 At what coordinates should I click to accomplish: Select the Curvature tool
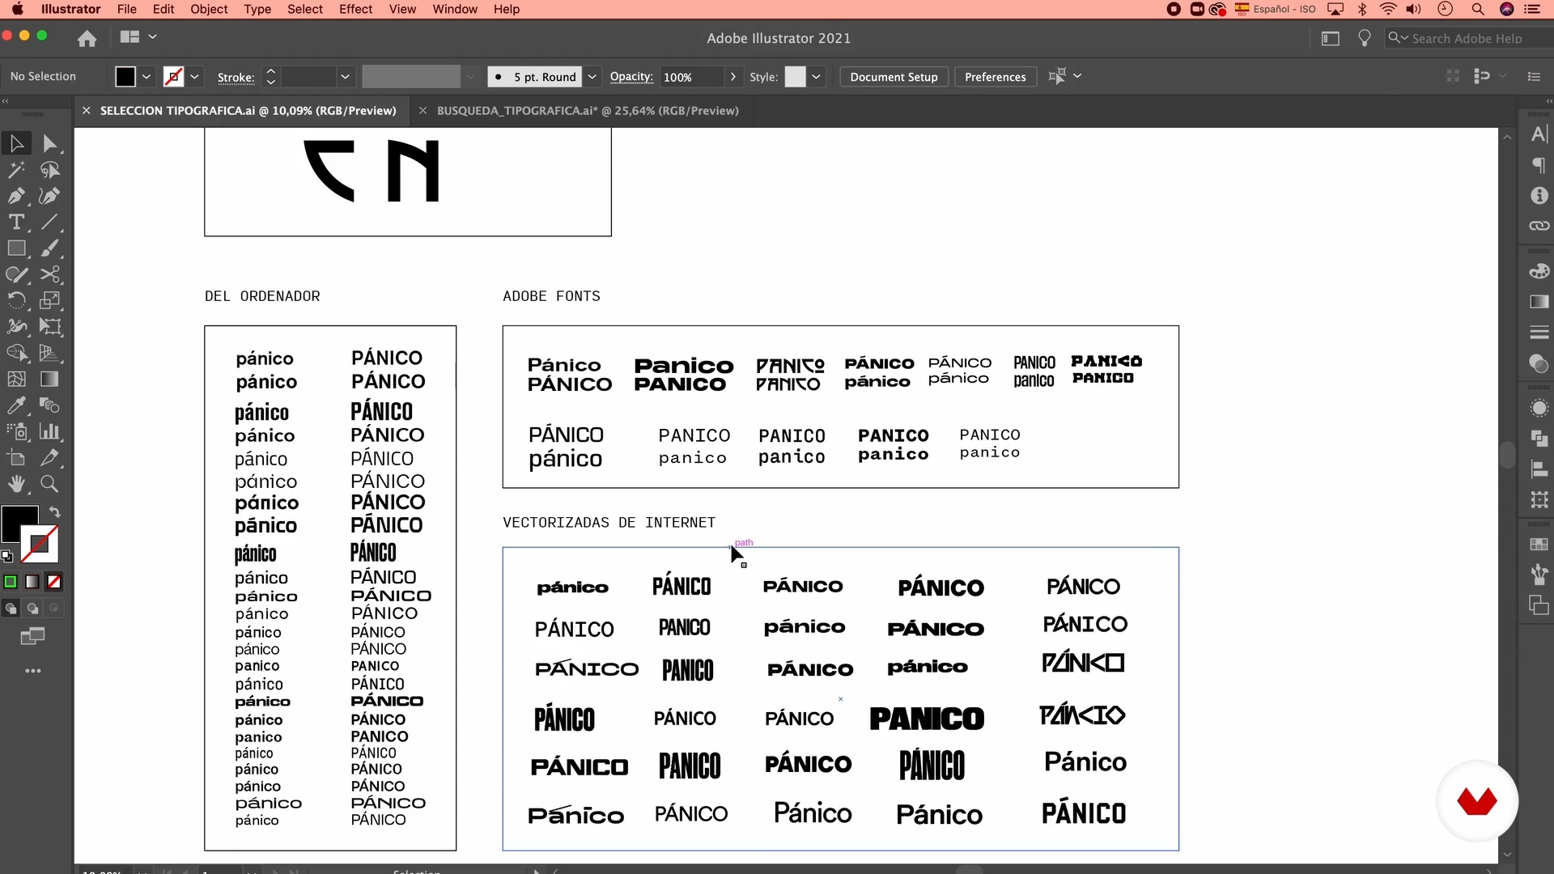click(x=49, y=196)
